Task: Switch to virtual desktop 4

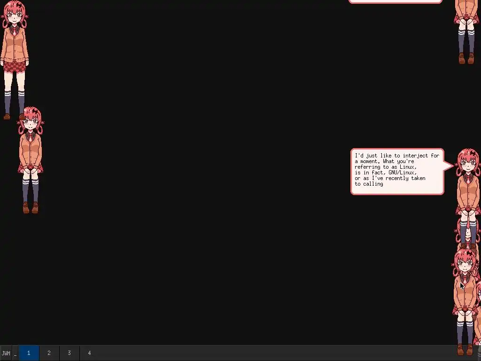Action: 90,353
